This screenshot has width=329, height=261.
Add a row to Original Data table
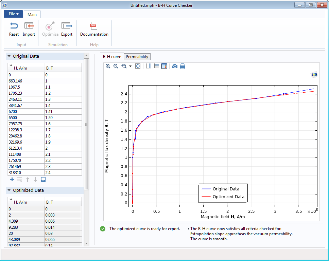[x=12, y=180]
